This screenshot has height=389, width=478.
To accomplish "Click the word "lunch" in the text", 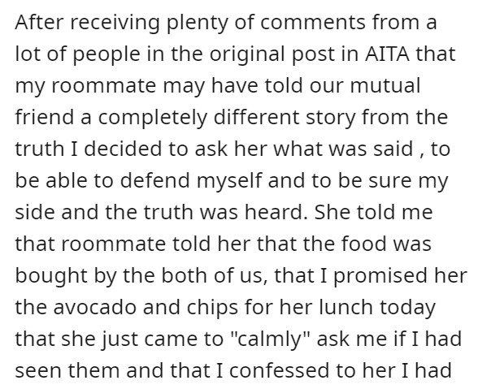I will coord(345,307).
